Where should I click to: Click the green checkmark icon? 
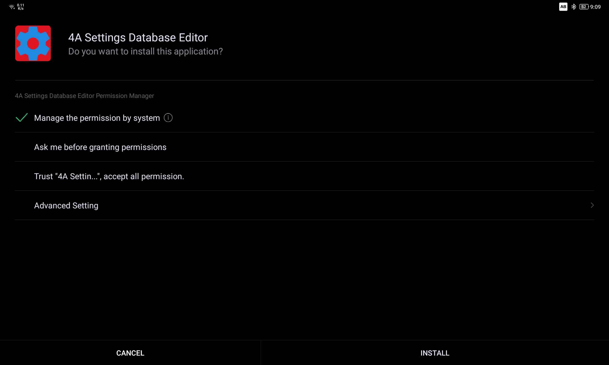click(x=22, y=118)
